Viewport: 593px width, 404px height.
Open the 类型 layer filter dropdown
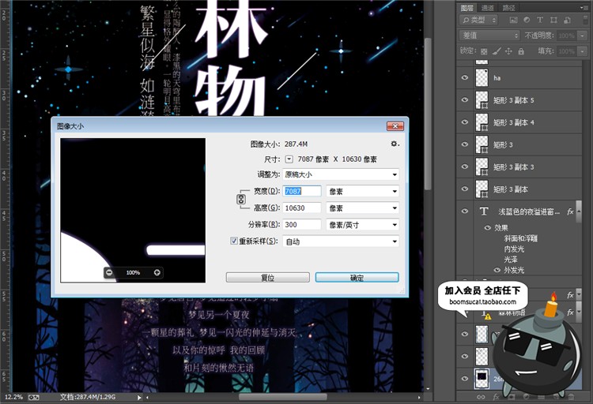(479, 20)
